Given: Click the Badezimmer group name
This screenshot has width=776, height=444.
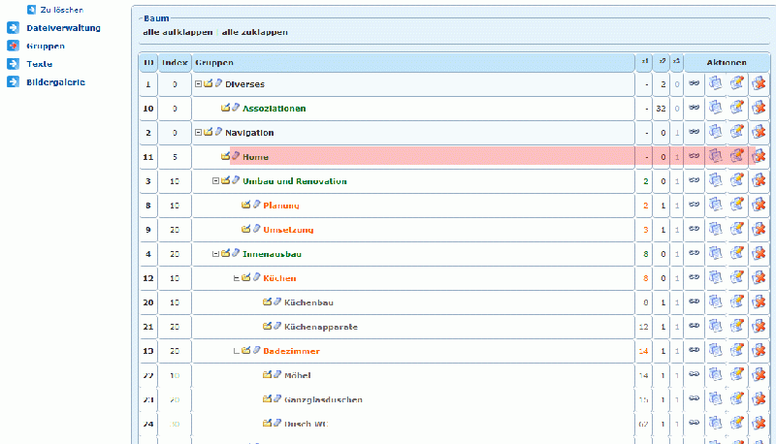Looking at the screenshot, I should pyautogui.click(x=292, y=351).
